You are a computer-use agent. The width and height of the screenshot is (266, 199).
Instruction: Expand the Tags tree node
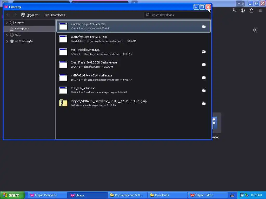pyautogui.click(x=7, y=35)
